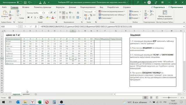Image resolution: width=186 pixels, height=105 pixels.
Task: Click the Format Painter brush icon
Action: pyautogui.click(x=10, y=18)
